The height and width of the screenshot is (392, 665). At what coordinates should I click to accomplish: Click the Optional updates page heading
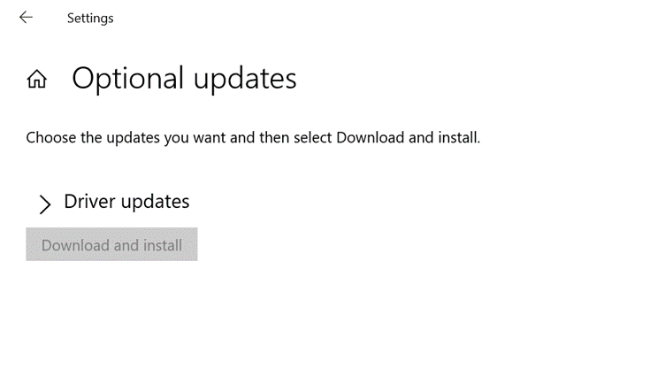point(184,79)
